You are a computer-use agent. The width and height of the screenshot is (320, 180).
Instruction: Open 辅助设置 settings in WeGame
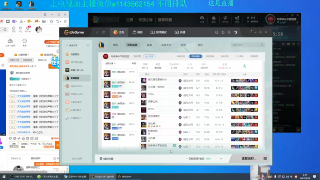106,158
